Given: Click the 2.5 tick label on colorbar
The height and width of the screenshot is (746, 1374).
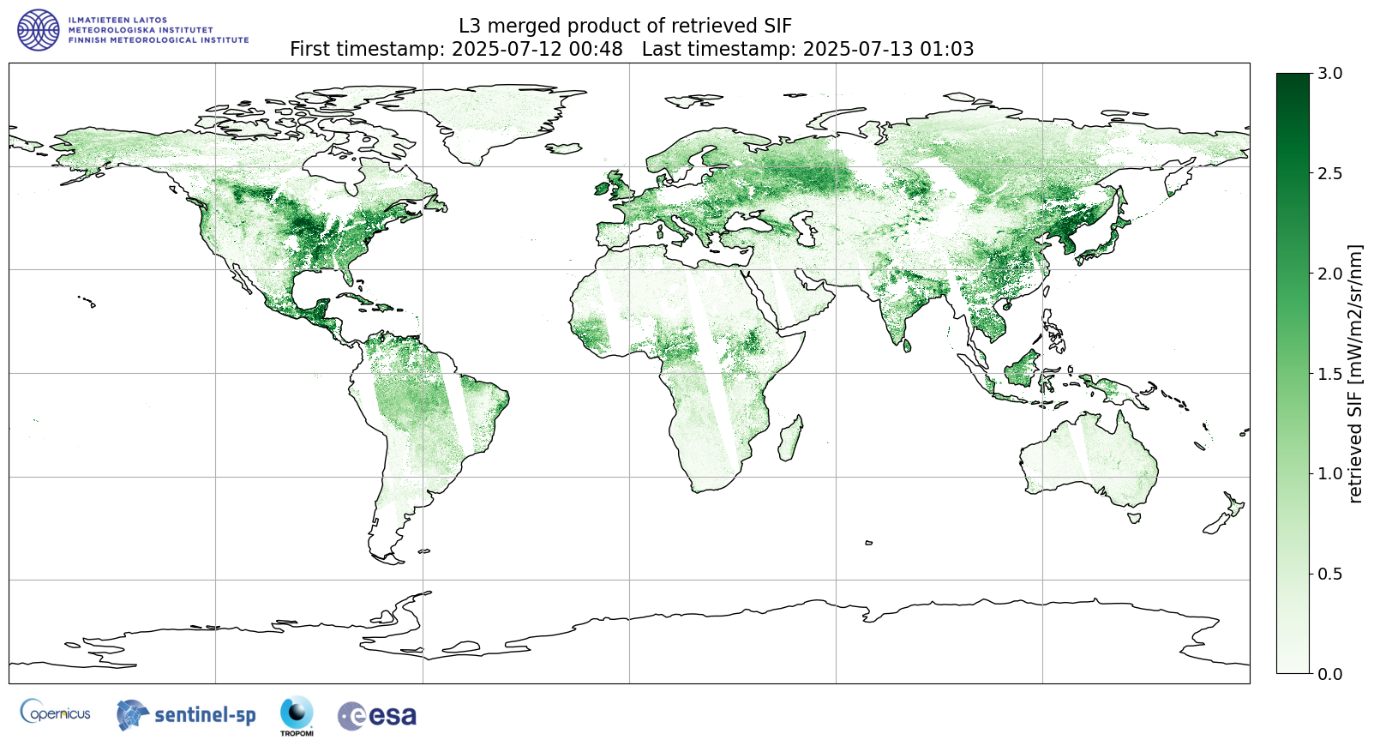Looking at the screenshot, I should (1329, 174).
